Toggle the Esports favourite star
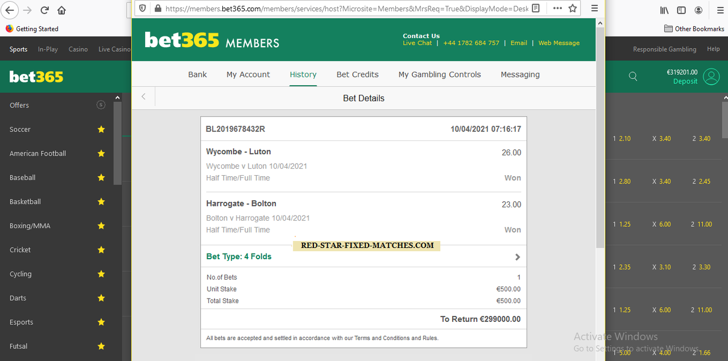Viewport: 728px width, 361px height. (101, 322)
